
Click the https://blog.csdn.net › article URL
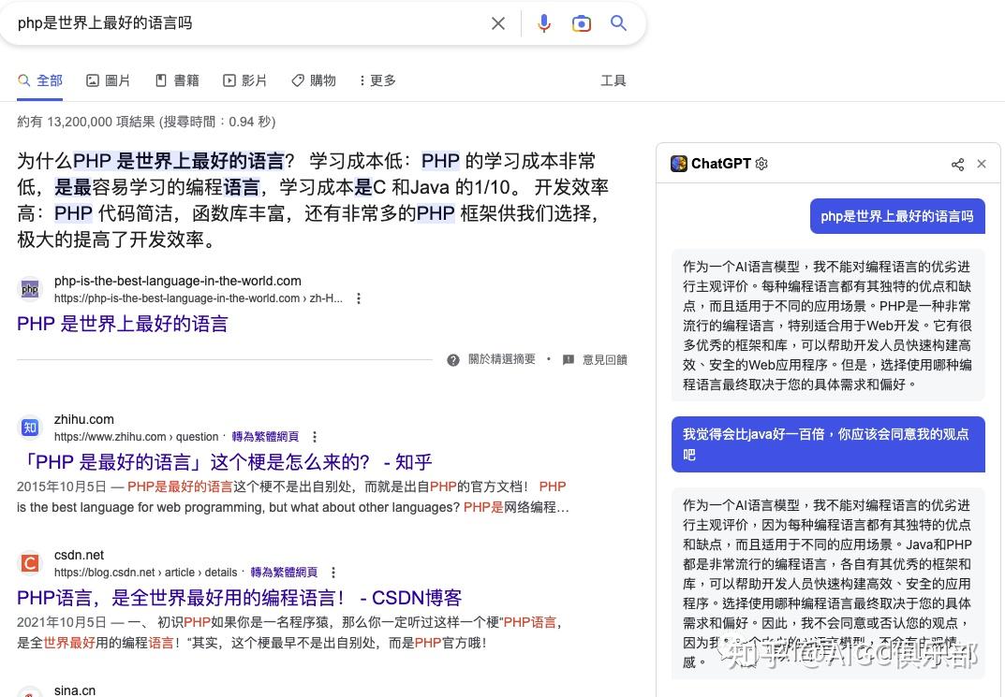[x=145, y=573]
